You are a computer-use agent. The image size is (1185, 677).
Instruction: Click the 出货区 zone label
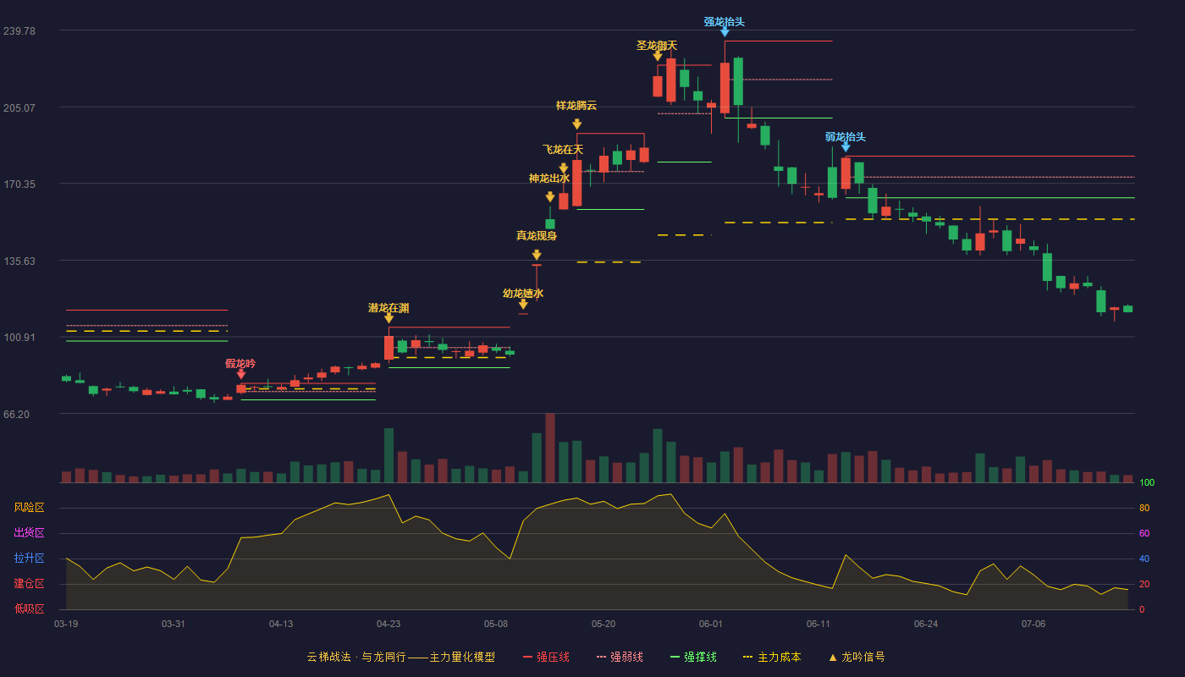29,533
